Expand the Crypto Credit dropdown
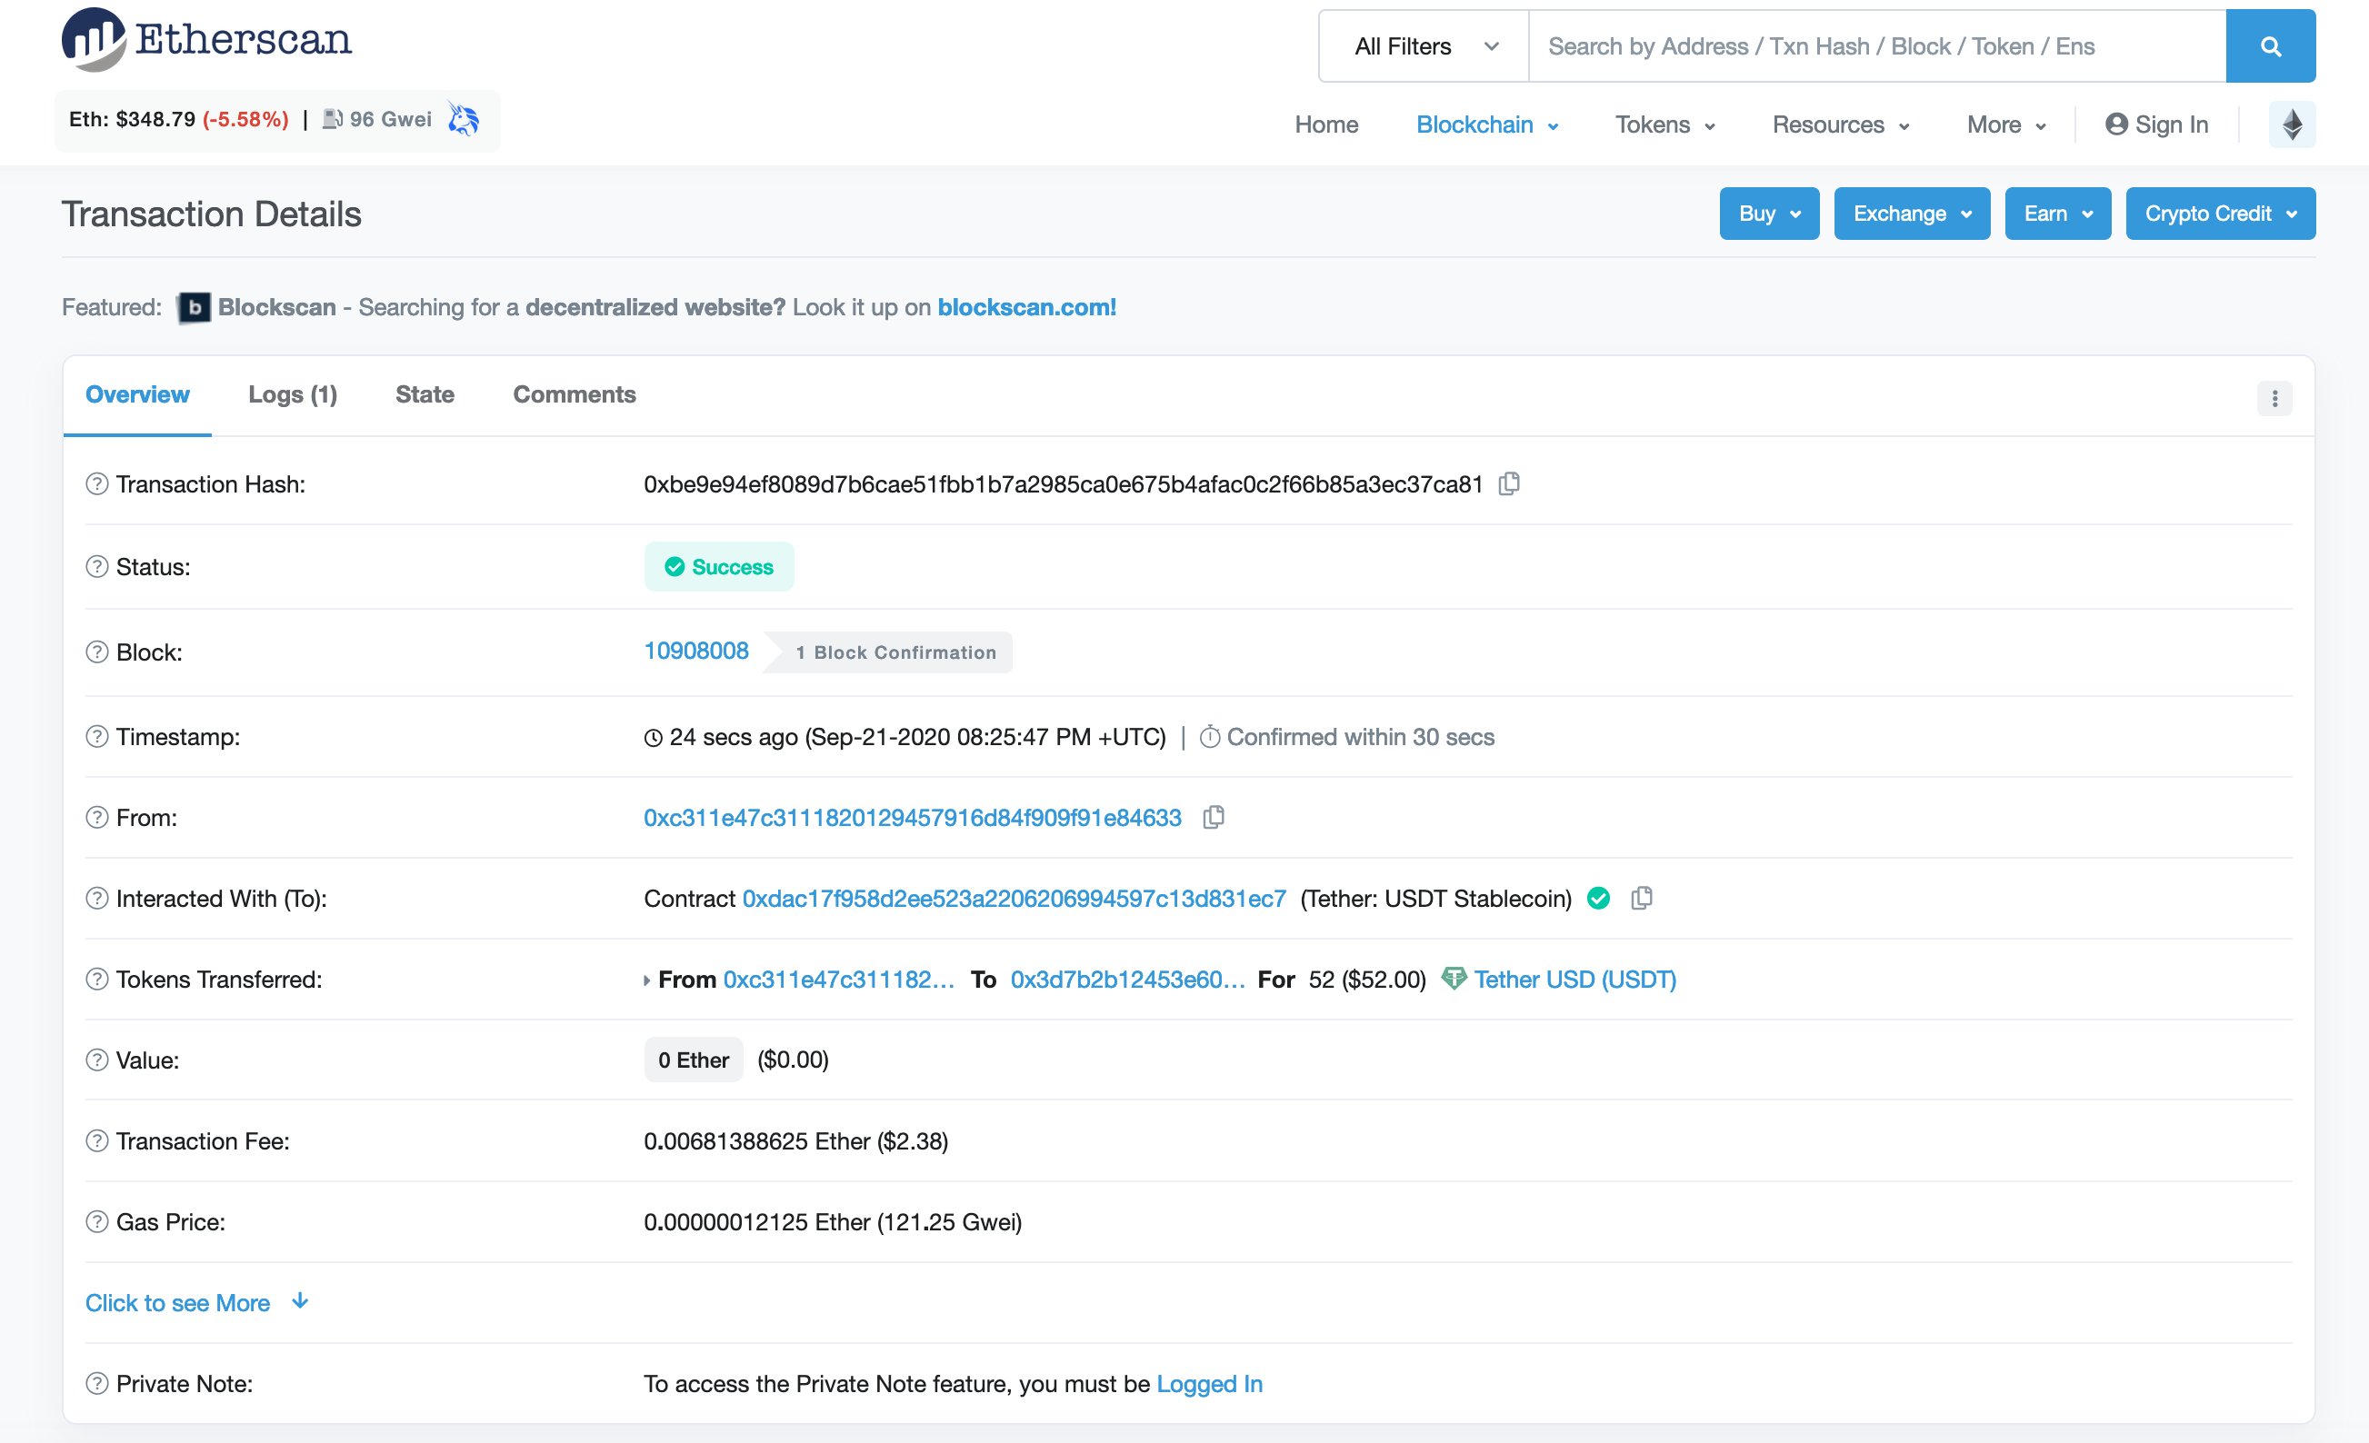The width and height of the screenshot is (2369, 1443). pyautogui.click(x=2219, y=214)
